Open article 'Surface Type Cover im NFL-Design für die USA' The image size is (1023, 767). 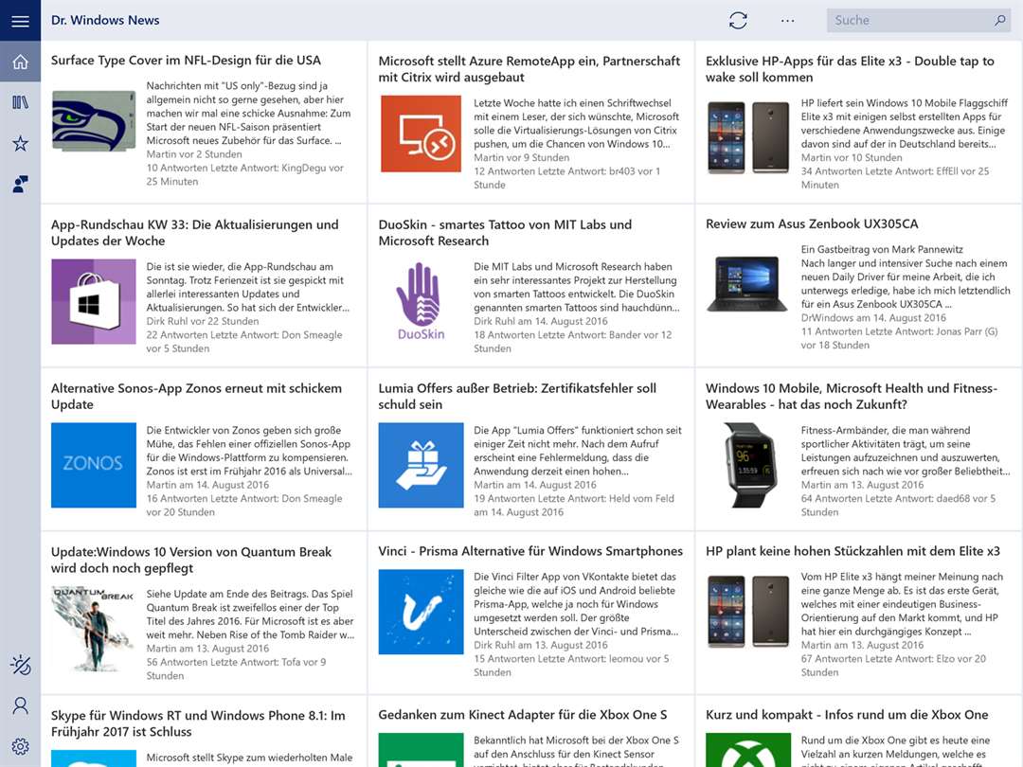point(186,61)
